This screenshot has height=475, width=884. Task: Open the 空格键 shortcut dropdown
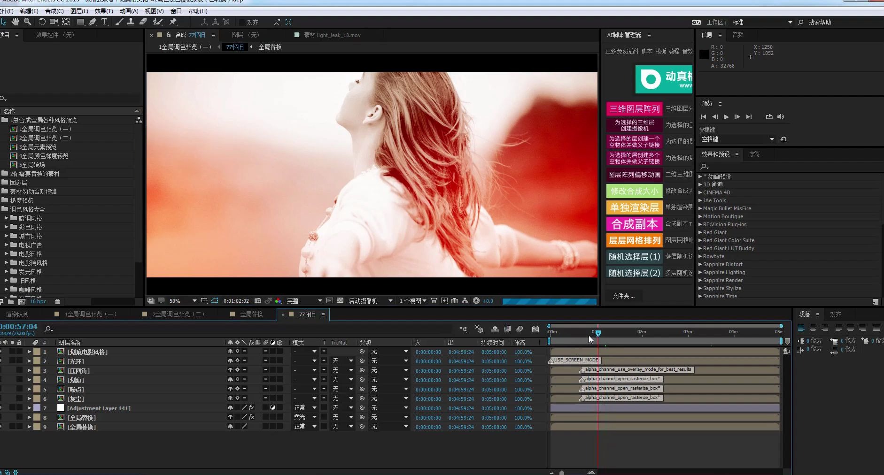click(737, 139)
